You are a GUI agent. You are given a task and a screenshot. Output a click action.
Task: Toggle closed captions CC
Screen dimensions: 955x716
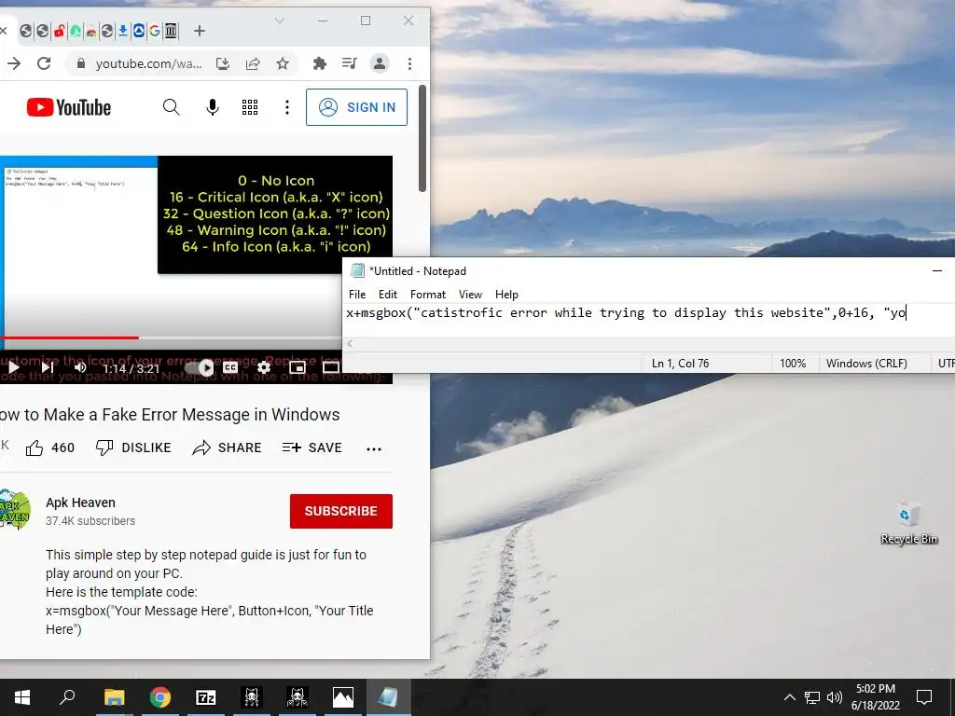[x=230, y=367]
